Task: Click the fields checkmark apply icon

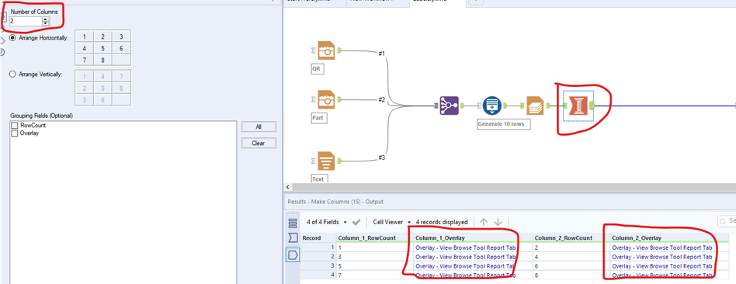Action: click(356, 222)
